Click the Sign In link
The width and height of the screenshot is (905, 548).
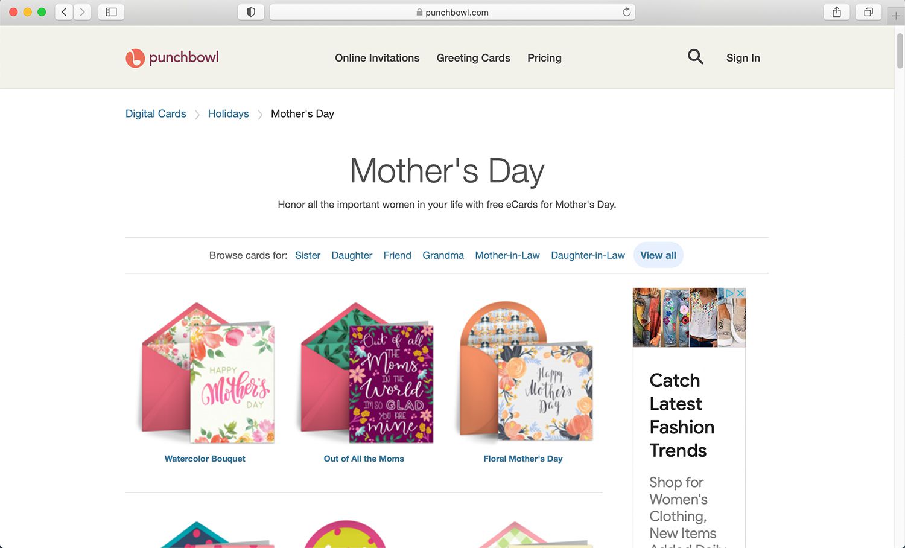click(743, 58)
